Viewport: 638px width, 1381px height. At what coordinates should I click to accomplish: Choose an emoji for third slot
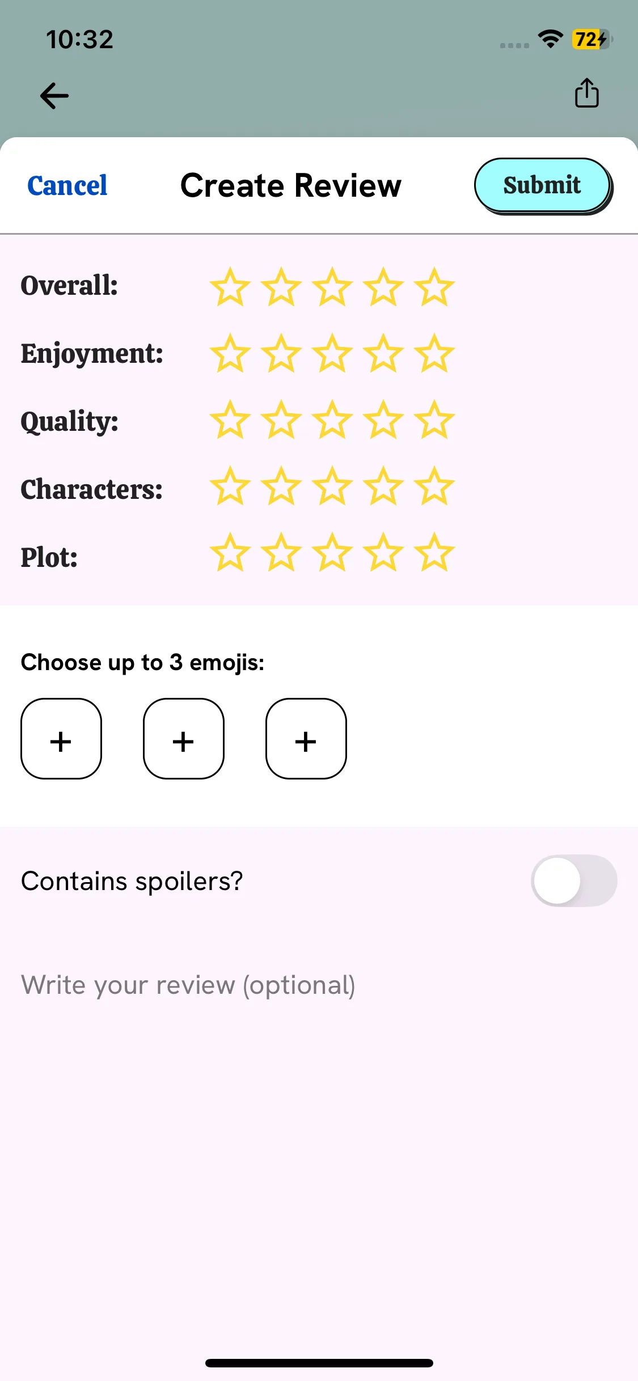[306, 739]
